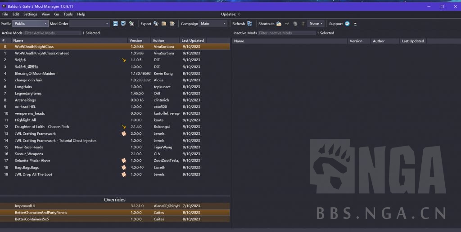Expand the None dropdown in Shortcuts
This screenshot has height=232, width=461.
(x=316, y=23)
